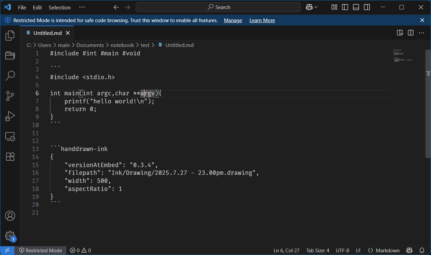This screenshot has width=431, height=255.
Task: Open the Copilot chat icon in title bar
Action: click(x=309, y=7)
